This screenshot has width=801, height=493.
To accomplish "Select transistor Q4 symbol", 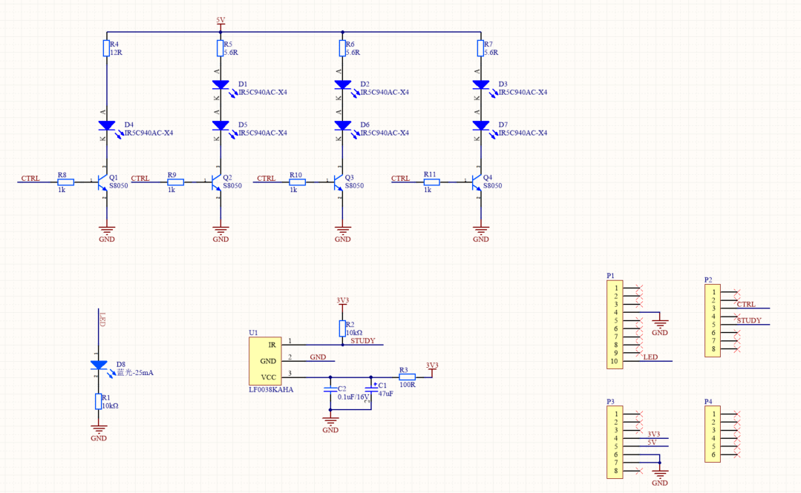I will 476,182.
